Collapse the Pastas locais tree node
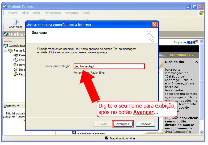Screen dimensions: 208x145 (6, 51)
